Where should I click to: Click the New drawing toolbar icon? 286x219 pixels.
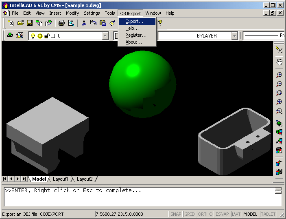(x=11, y=23)
